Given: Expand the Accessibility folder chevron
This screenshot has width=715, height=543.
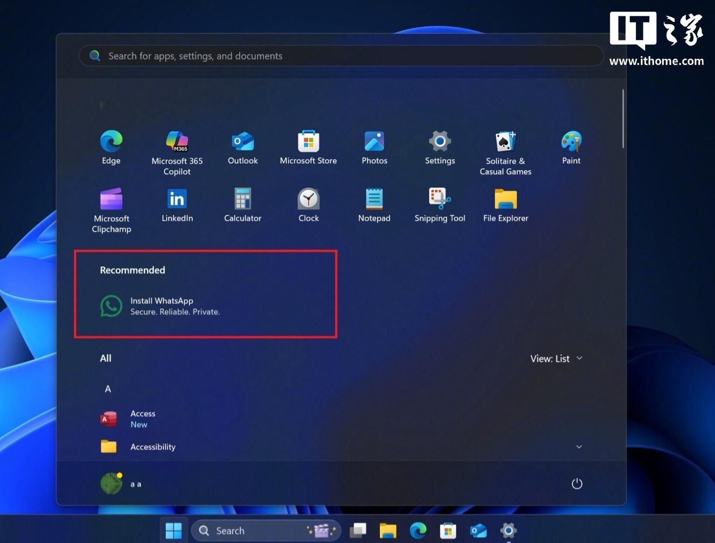Looking at the screenshot, I should coord(579,447).
